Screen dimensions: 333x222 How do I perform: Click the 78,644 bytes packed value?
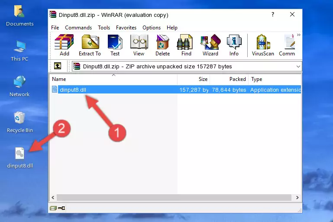[229, 90]
